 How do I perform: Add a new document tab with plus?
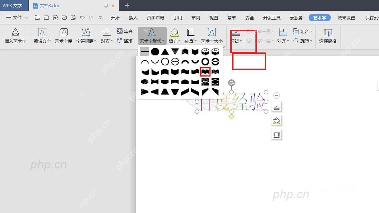[127, 5]
